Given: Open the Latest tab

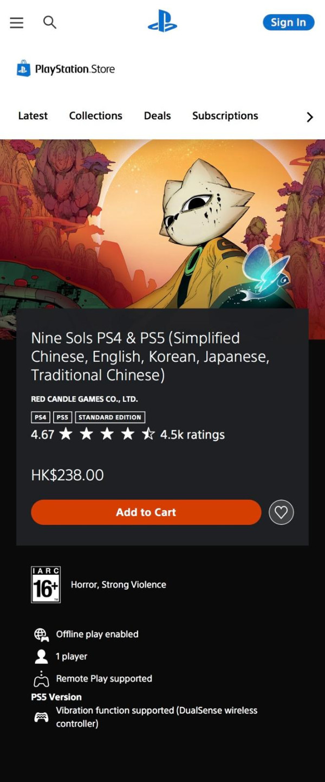Looking at the screenshot, I should [33, 116].
